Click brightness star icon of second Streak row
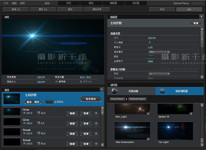 24,143
